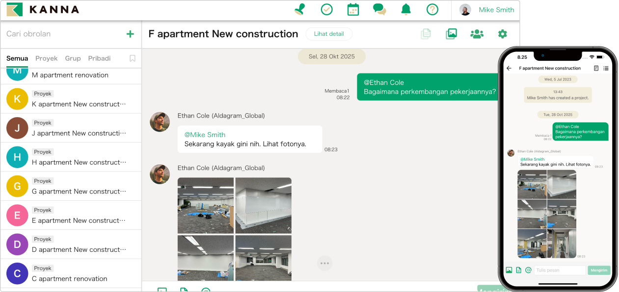Open the help question mark icon

(x=432, y=9)
